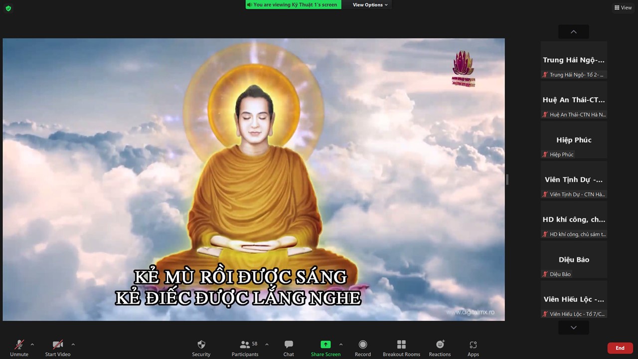Open the Reactions menu
The width and height of the screenshot is (638, 359).
(x=440, y=348)
